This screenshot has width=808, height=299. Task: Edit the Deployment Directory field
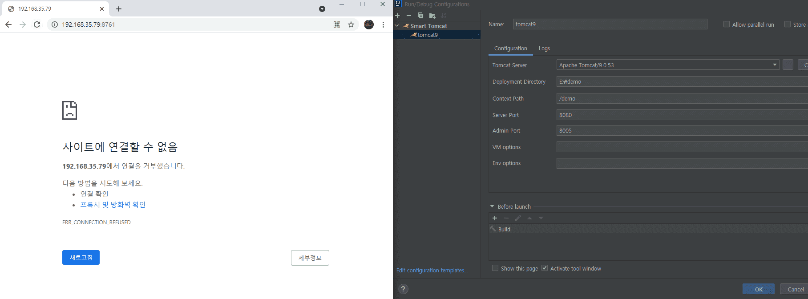click(682, 81)
